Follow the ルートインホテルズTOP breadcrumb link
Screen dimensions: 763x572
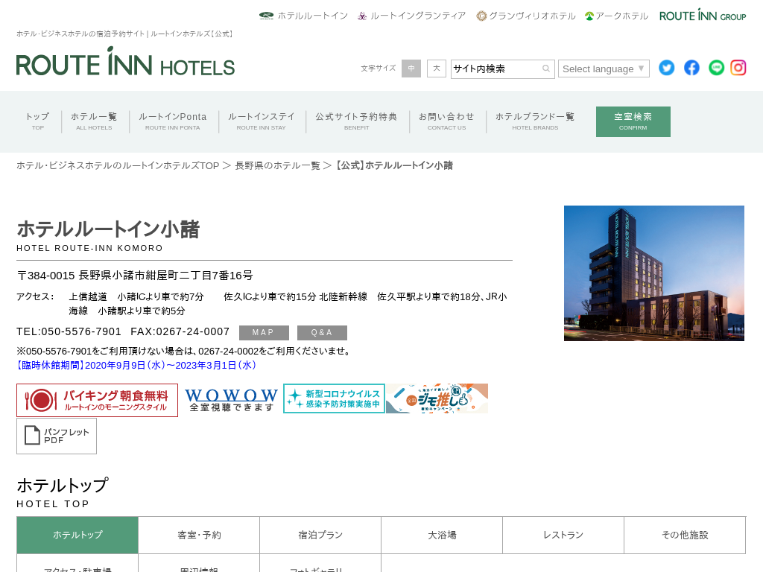point(118,165)
